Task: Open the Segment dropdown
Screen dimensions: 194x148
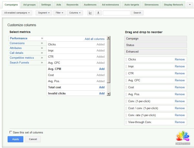Action: tap(44, 13)
